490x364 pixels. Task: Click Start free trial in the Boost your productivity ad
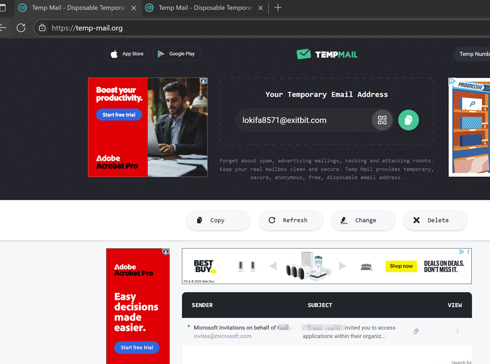pyautogui.click(x=119, y=114)
